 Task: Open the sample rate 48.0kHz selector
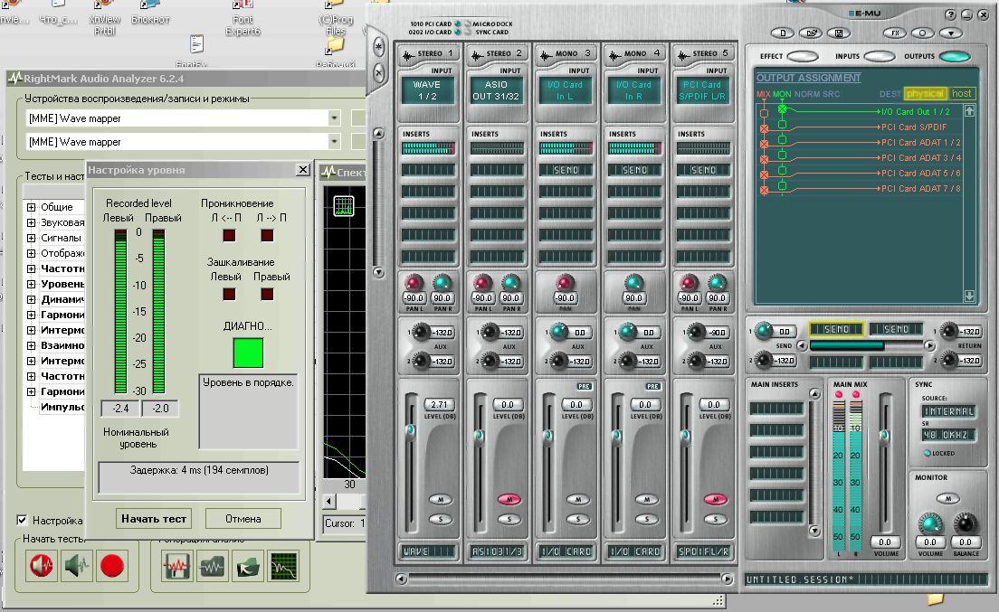coord(948,435)
